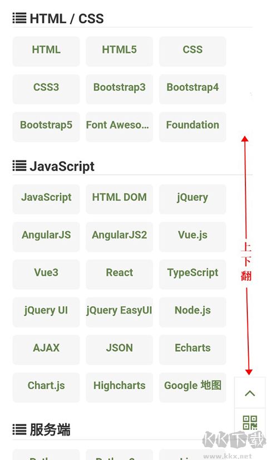Viewport: 267px width, 460px height.
Task: Open the Vue.js tutorial
Action: [192, 237]
